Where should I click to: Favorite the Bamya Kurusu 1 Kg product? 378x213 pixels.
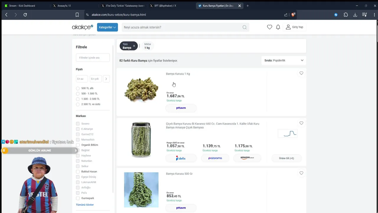[301, 73]
